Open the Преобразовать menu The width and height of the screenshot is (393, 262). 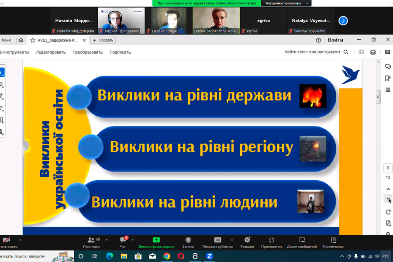(87, 52)
